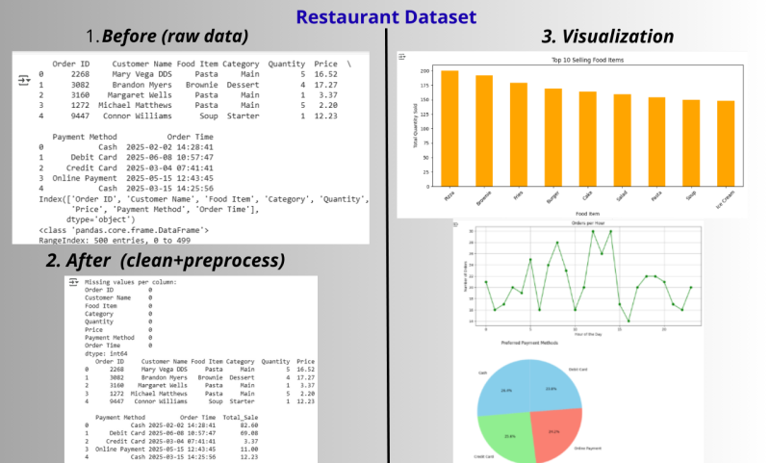The height and width of the screenshot is (463, 770).
Task: Click the output toggle icon beside raw data table
Action: click(23, 82)
